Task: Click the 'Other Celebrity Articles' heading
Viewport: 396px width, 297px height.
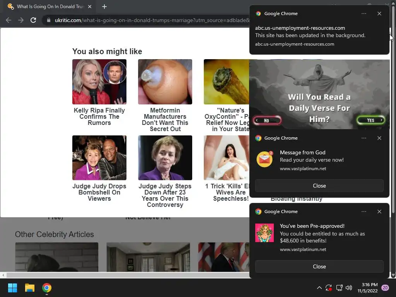Action: click(54, 234)
